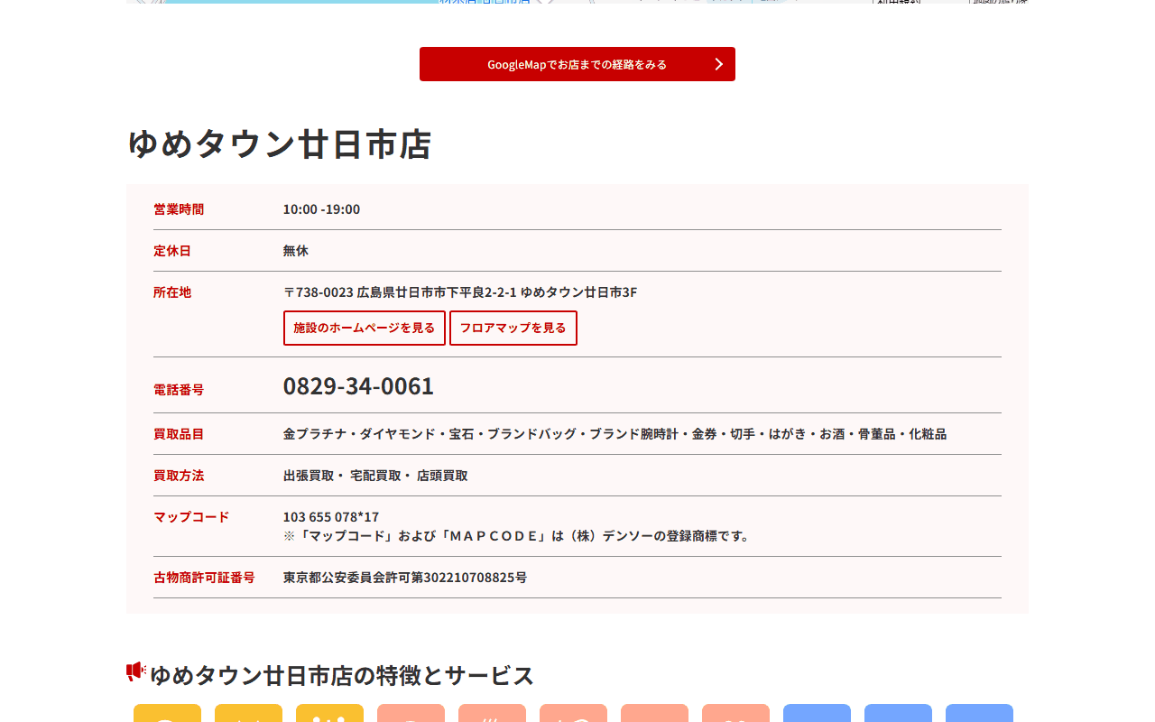Image resolution: width=1155 pixels, height=722 pixels.
Task: Click the 買取品目 label
Action: tap(179, 434)
